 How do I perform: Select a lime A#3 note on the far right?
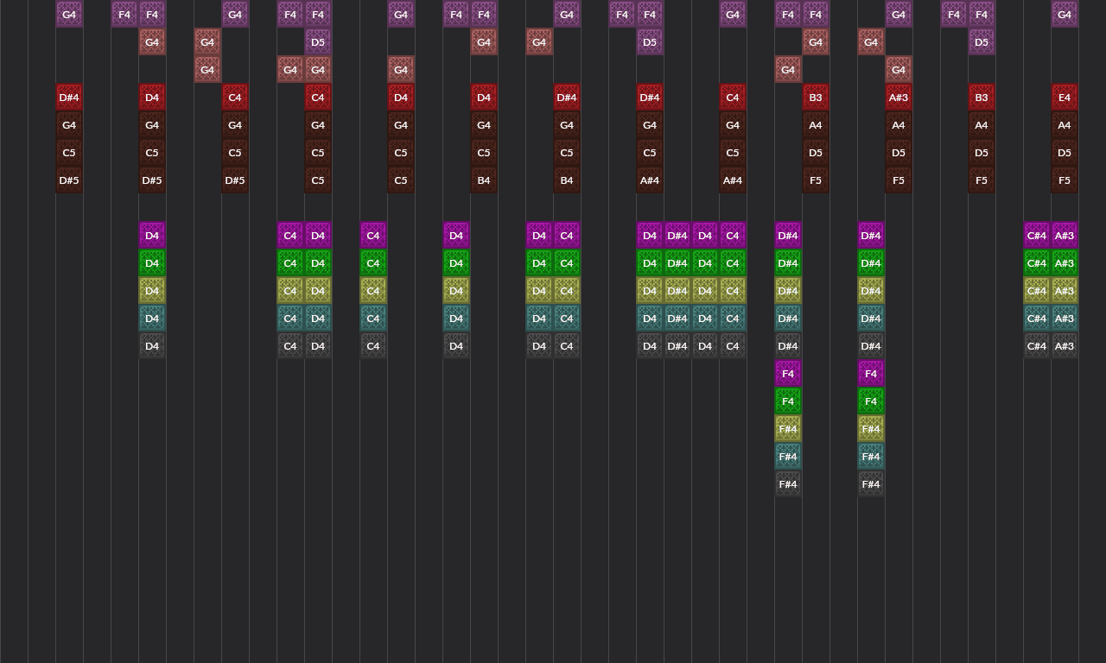[x=1065, y=263]
